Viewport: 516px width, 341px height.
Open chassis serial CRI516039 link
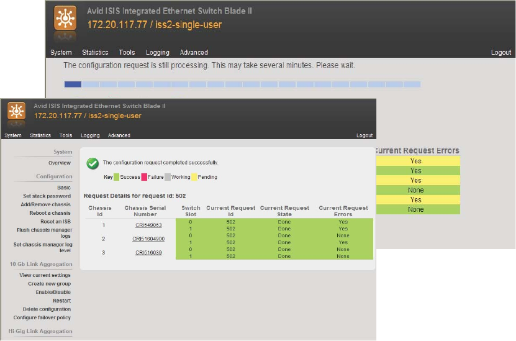(148, 253)
